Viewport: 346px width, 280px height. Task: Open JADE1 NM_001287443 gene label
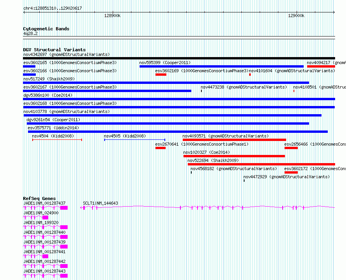tap(44, 271)
